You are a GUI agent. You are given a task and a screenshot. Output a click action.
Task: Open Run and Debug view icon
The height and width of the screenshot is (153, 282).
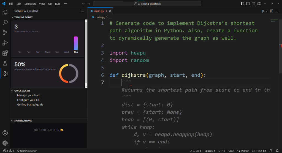[5, 43]
